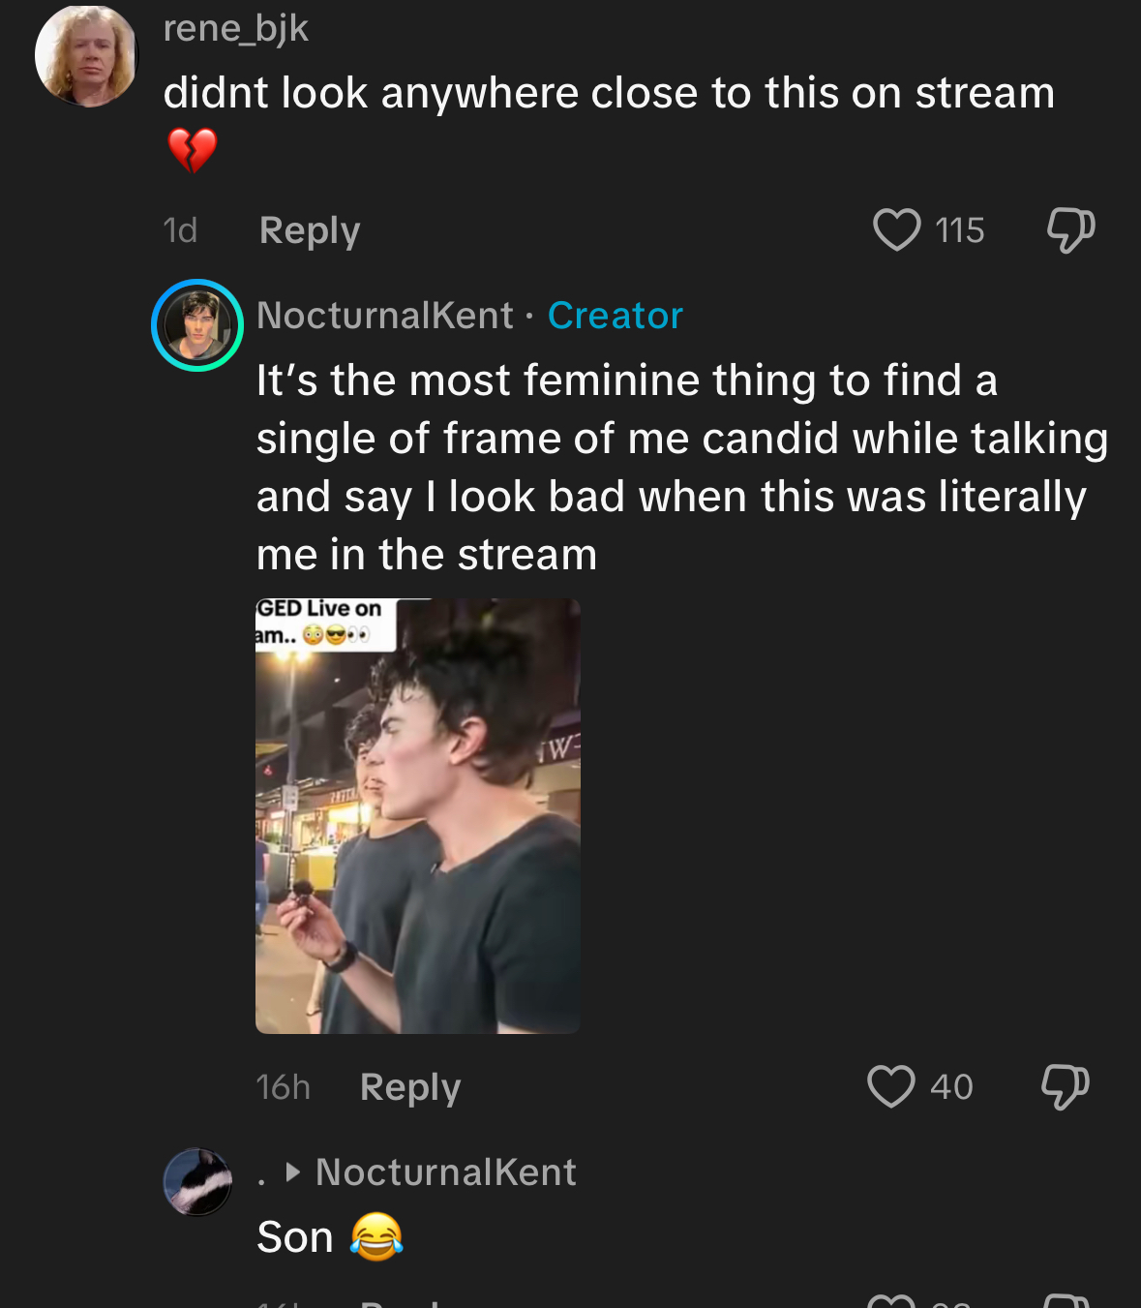Like NocturnalKent's creator reply
The width and height of the screenshot is (1141, 1308).
[x=890, y=1086]
